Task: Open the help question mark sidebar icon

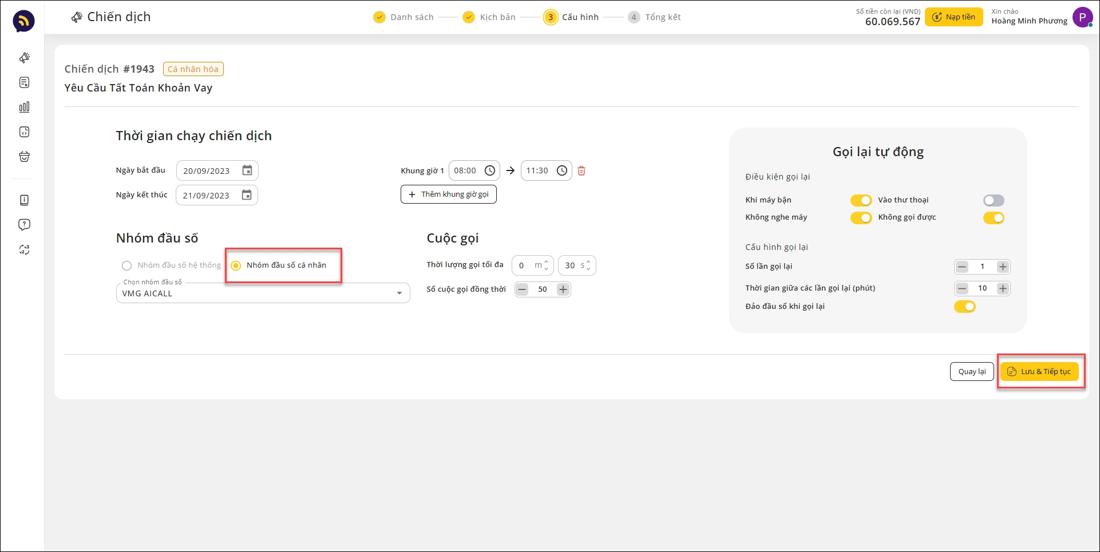Action: pos(24,225)
